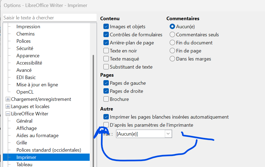This screenshot has height=167, width=265.
Task: Uncheck Images et objets checkbox
Action: (106, 27)
